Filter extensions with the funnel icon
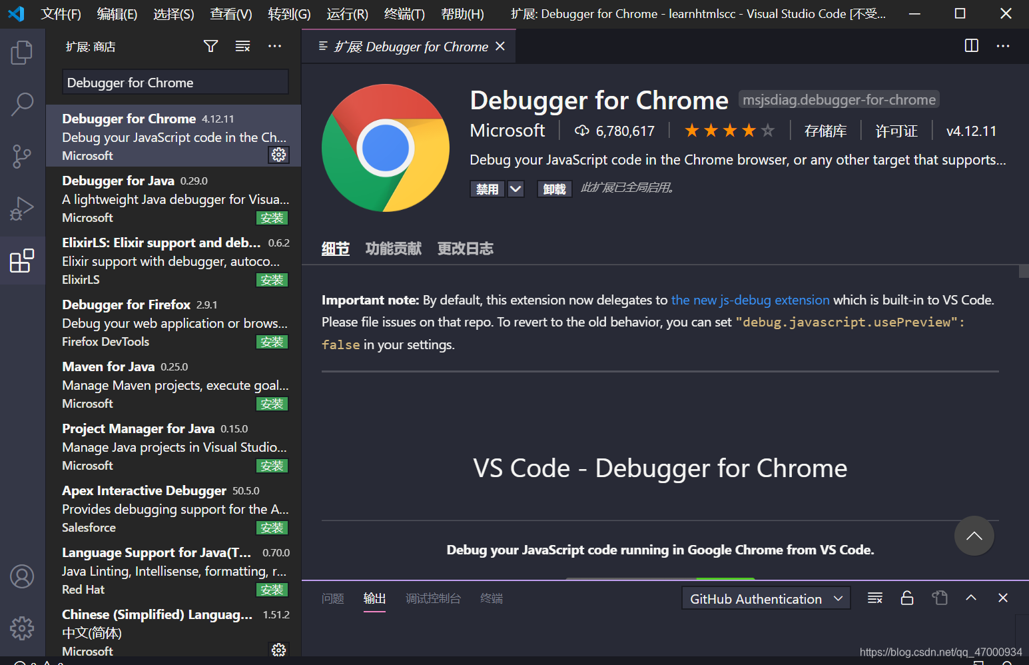This screenshot has width=1029, height=665. tap(210, 46)
